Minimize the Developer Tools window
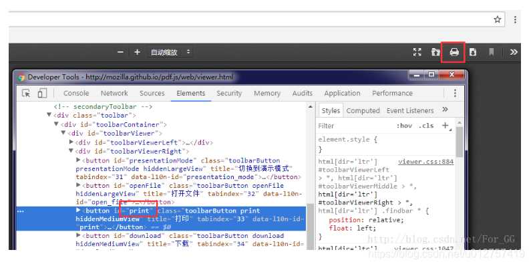531x266 pixels. coord(417,75)
